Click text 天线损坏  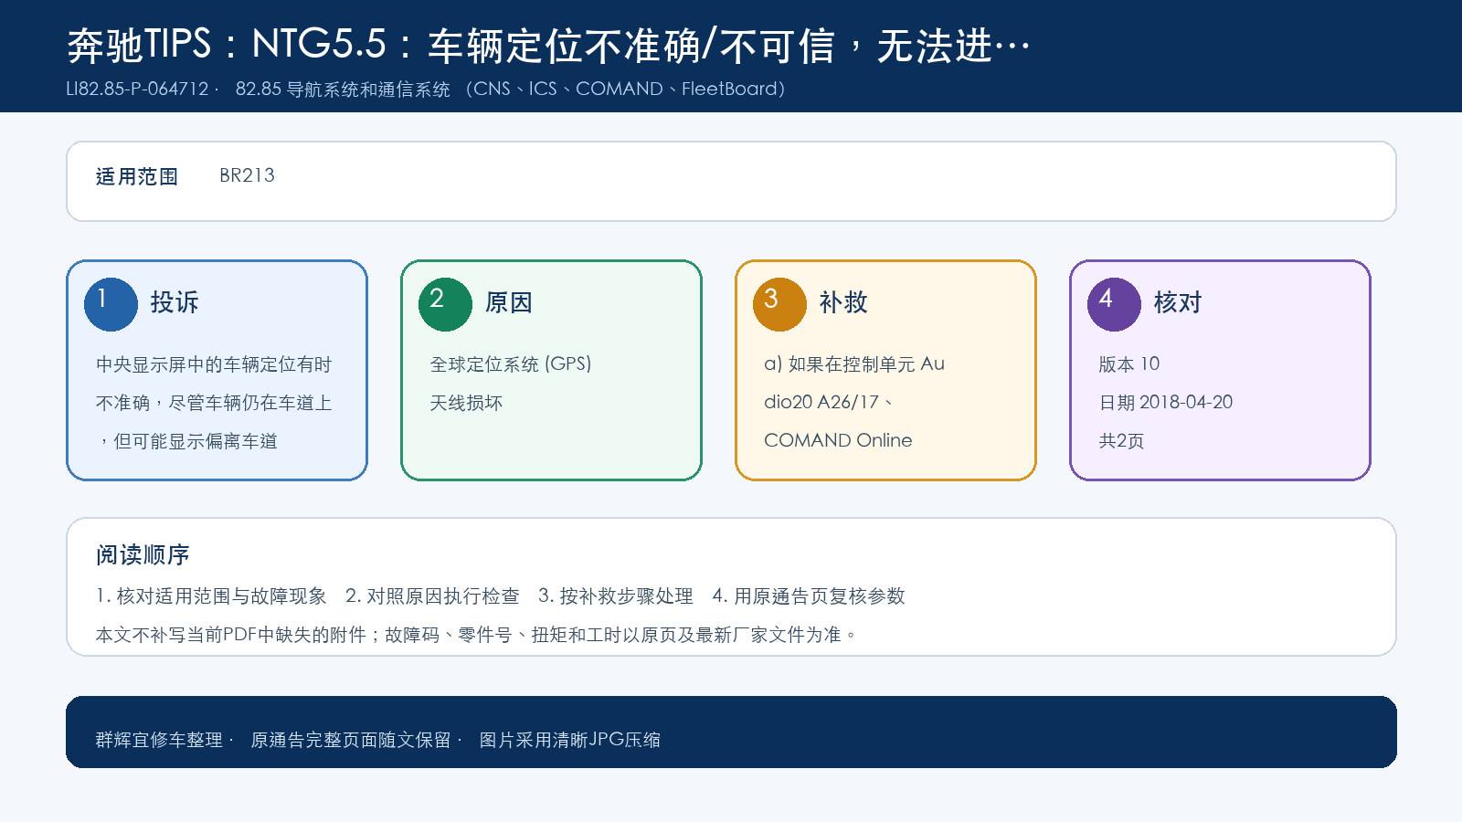pyautogui.click(x=466, y=403)
